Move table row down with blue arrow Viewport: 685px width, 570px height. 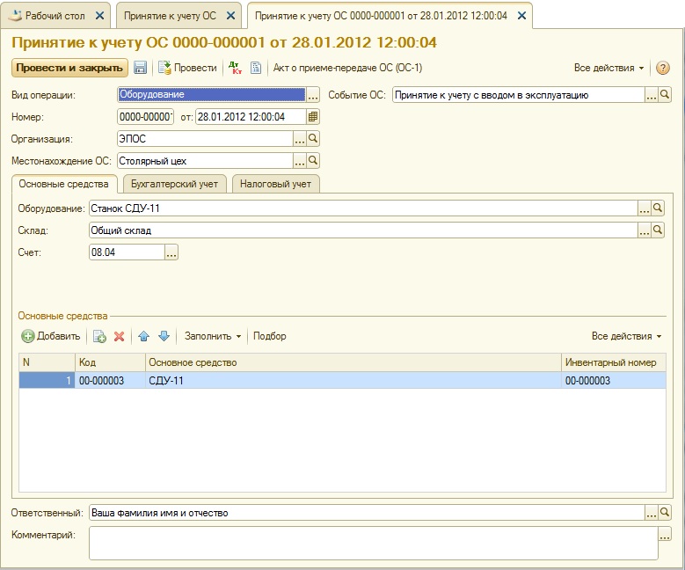tap(163, 336)
